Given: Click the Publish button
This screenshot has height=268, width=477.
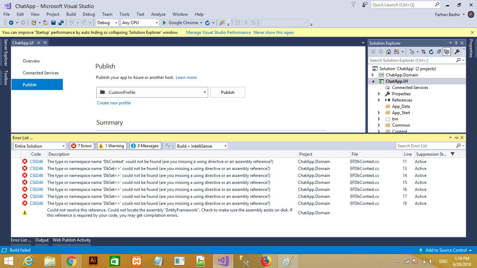Looking at the screenshot, I should tap(228, 92).
